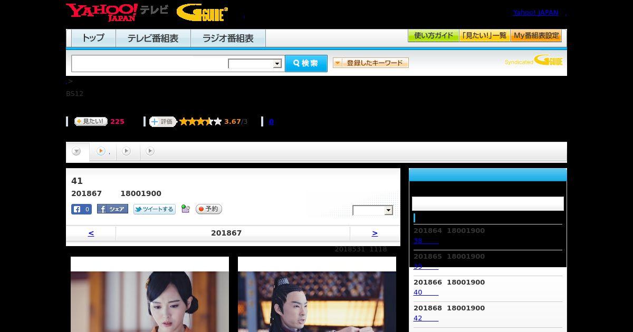Open the review count link 0

(271, 122)
